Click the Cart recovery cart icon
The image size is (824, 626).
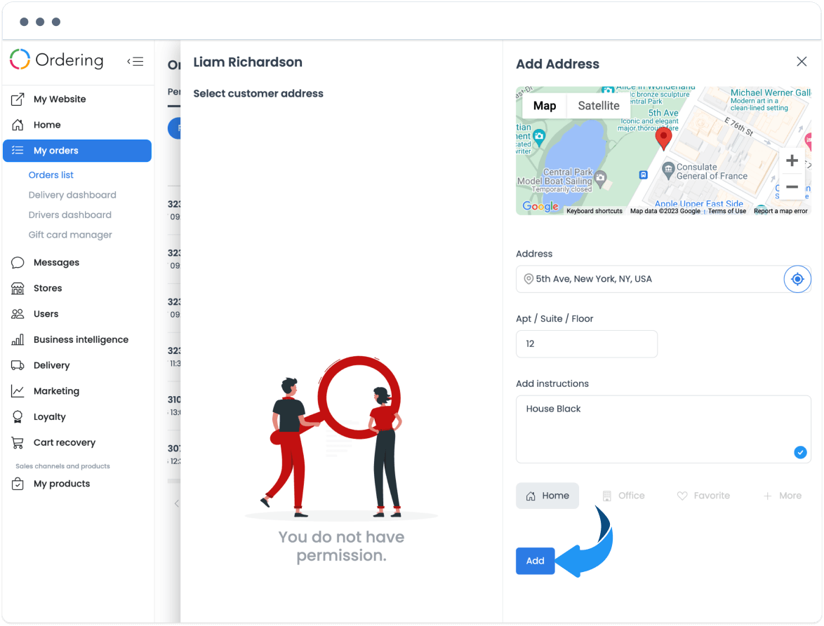(18, 442)
